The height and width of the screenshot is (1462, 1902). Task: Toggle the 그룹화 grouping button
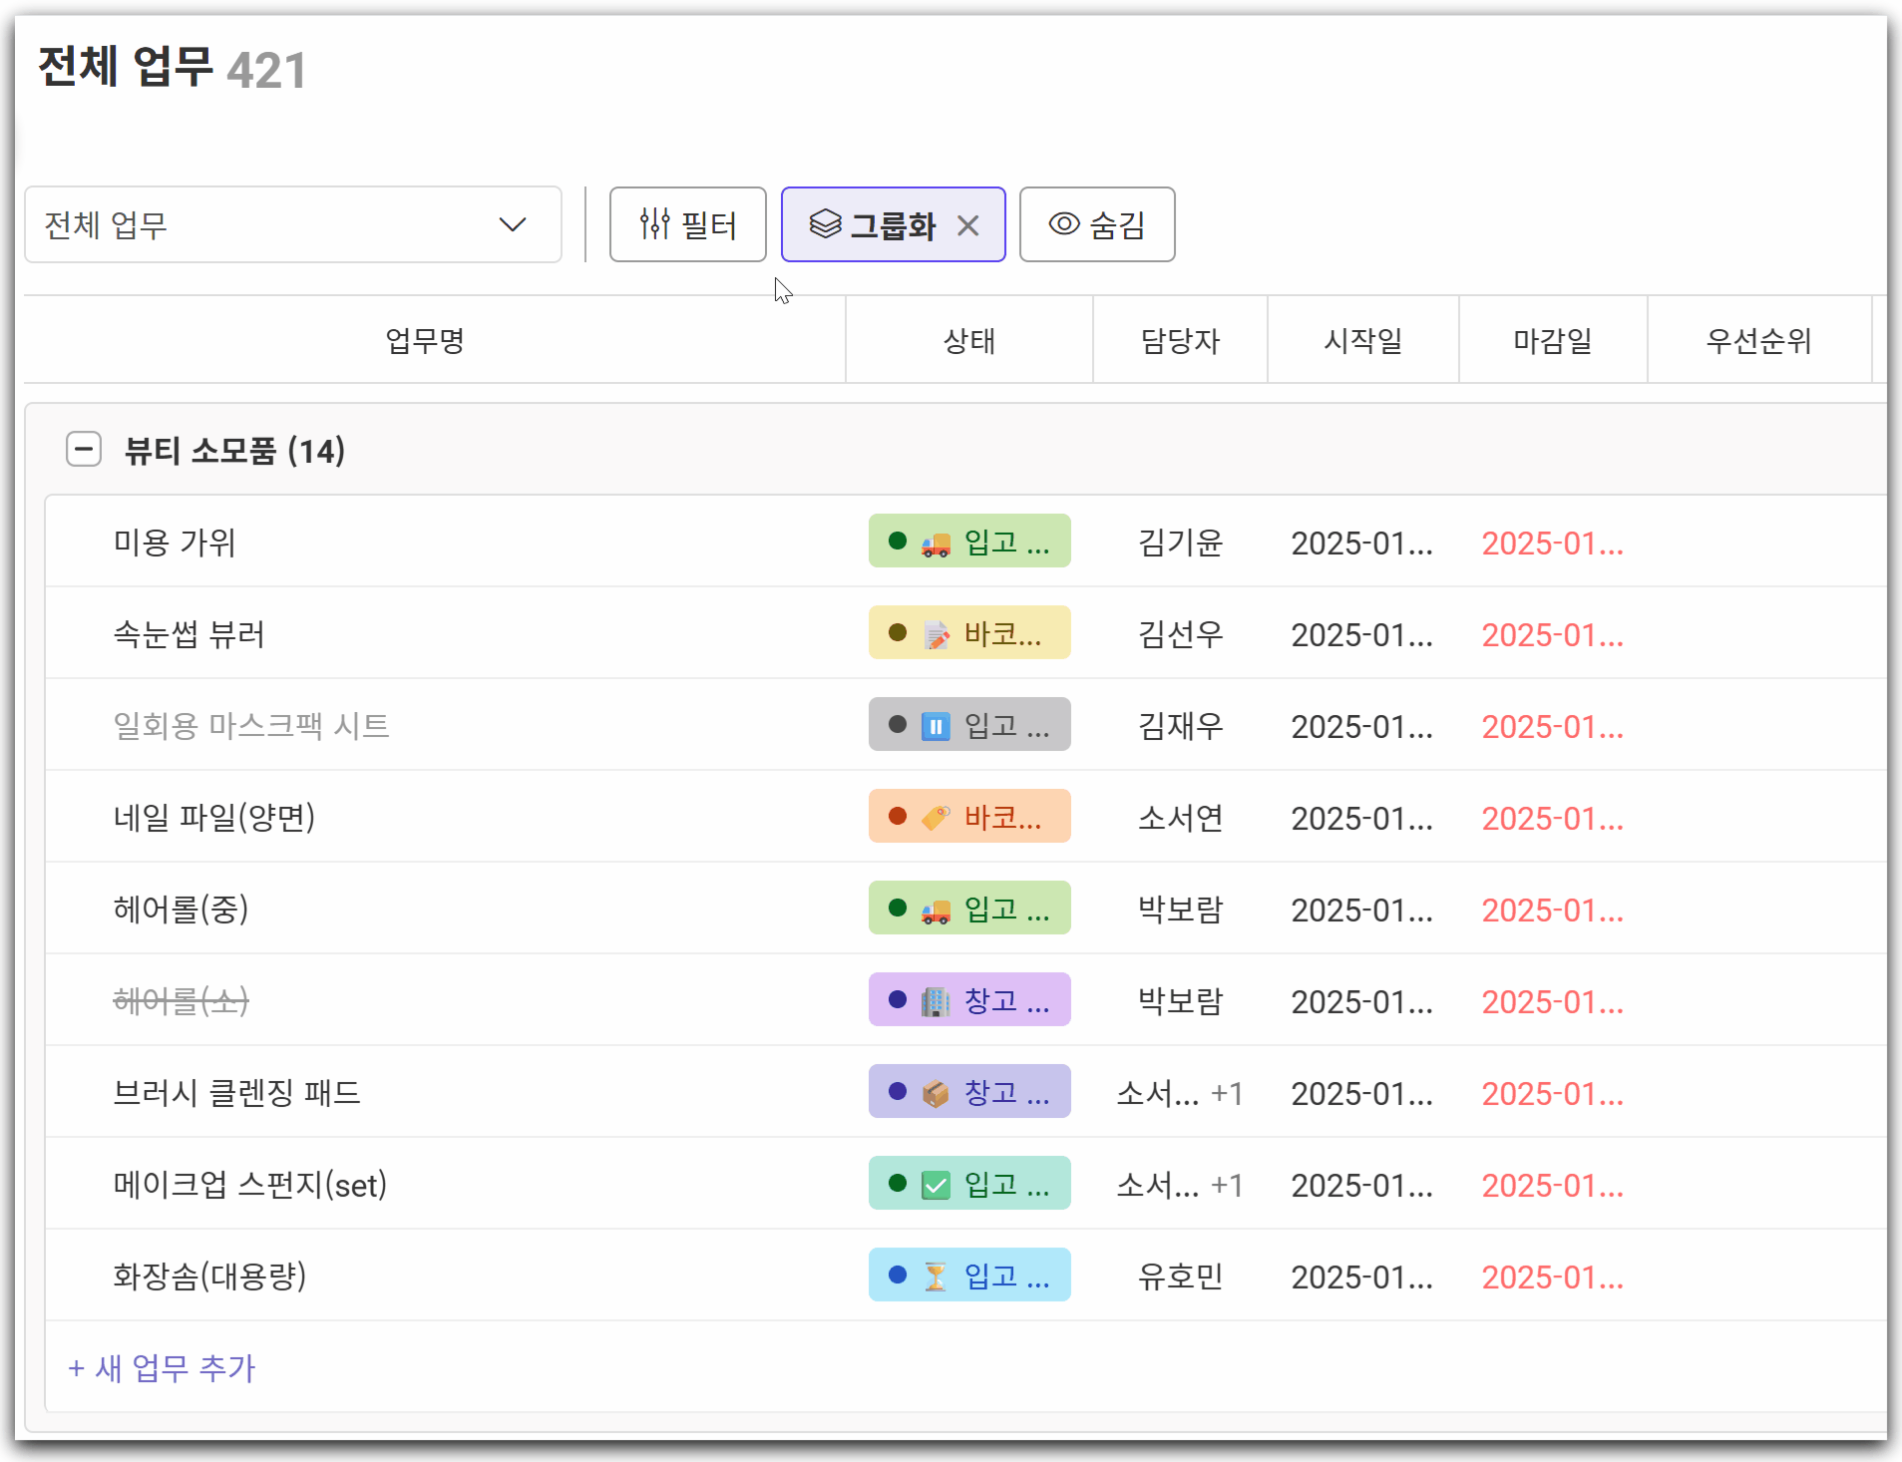click(x=873, y=225)
